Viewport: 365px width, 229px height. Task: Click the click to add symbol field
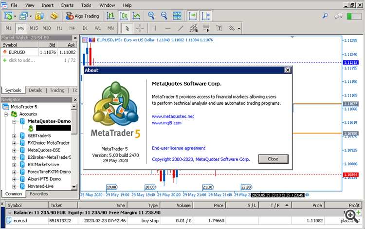(x=22, y=60)
